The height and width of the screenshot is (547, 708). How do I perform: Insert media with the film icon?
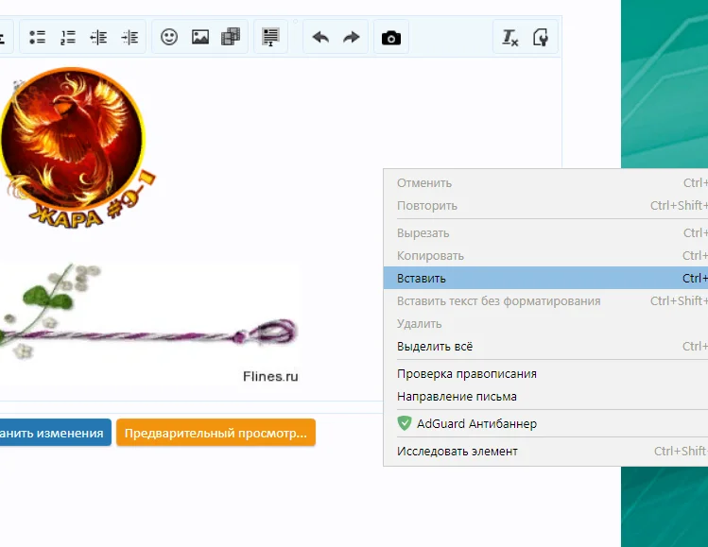click(231, 37)
